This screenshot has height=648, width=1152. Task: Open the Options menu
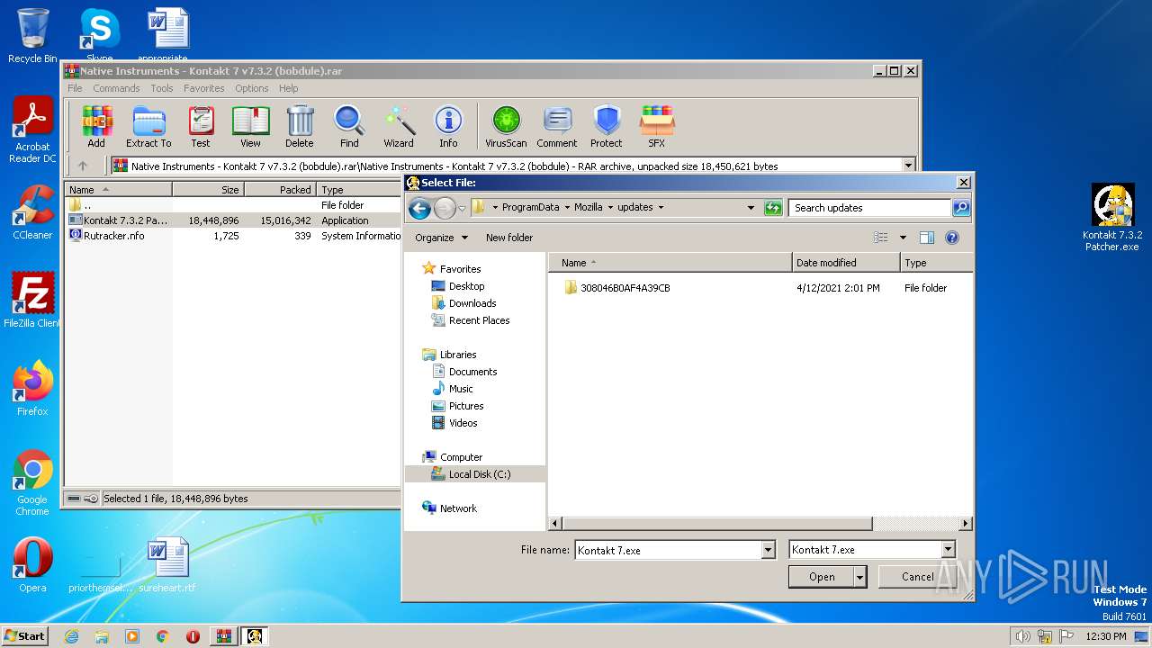(x=252, y=88)
